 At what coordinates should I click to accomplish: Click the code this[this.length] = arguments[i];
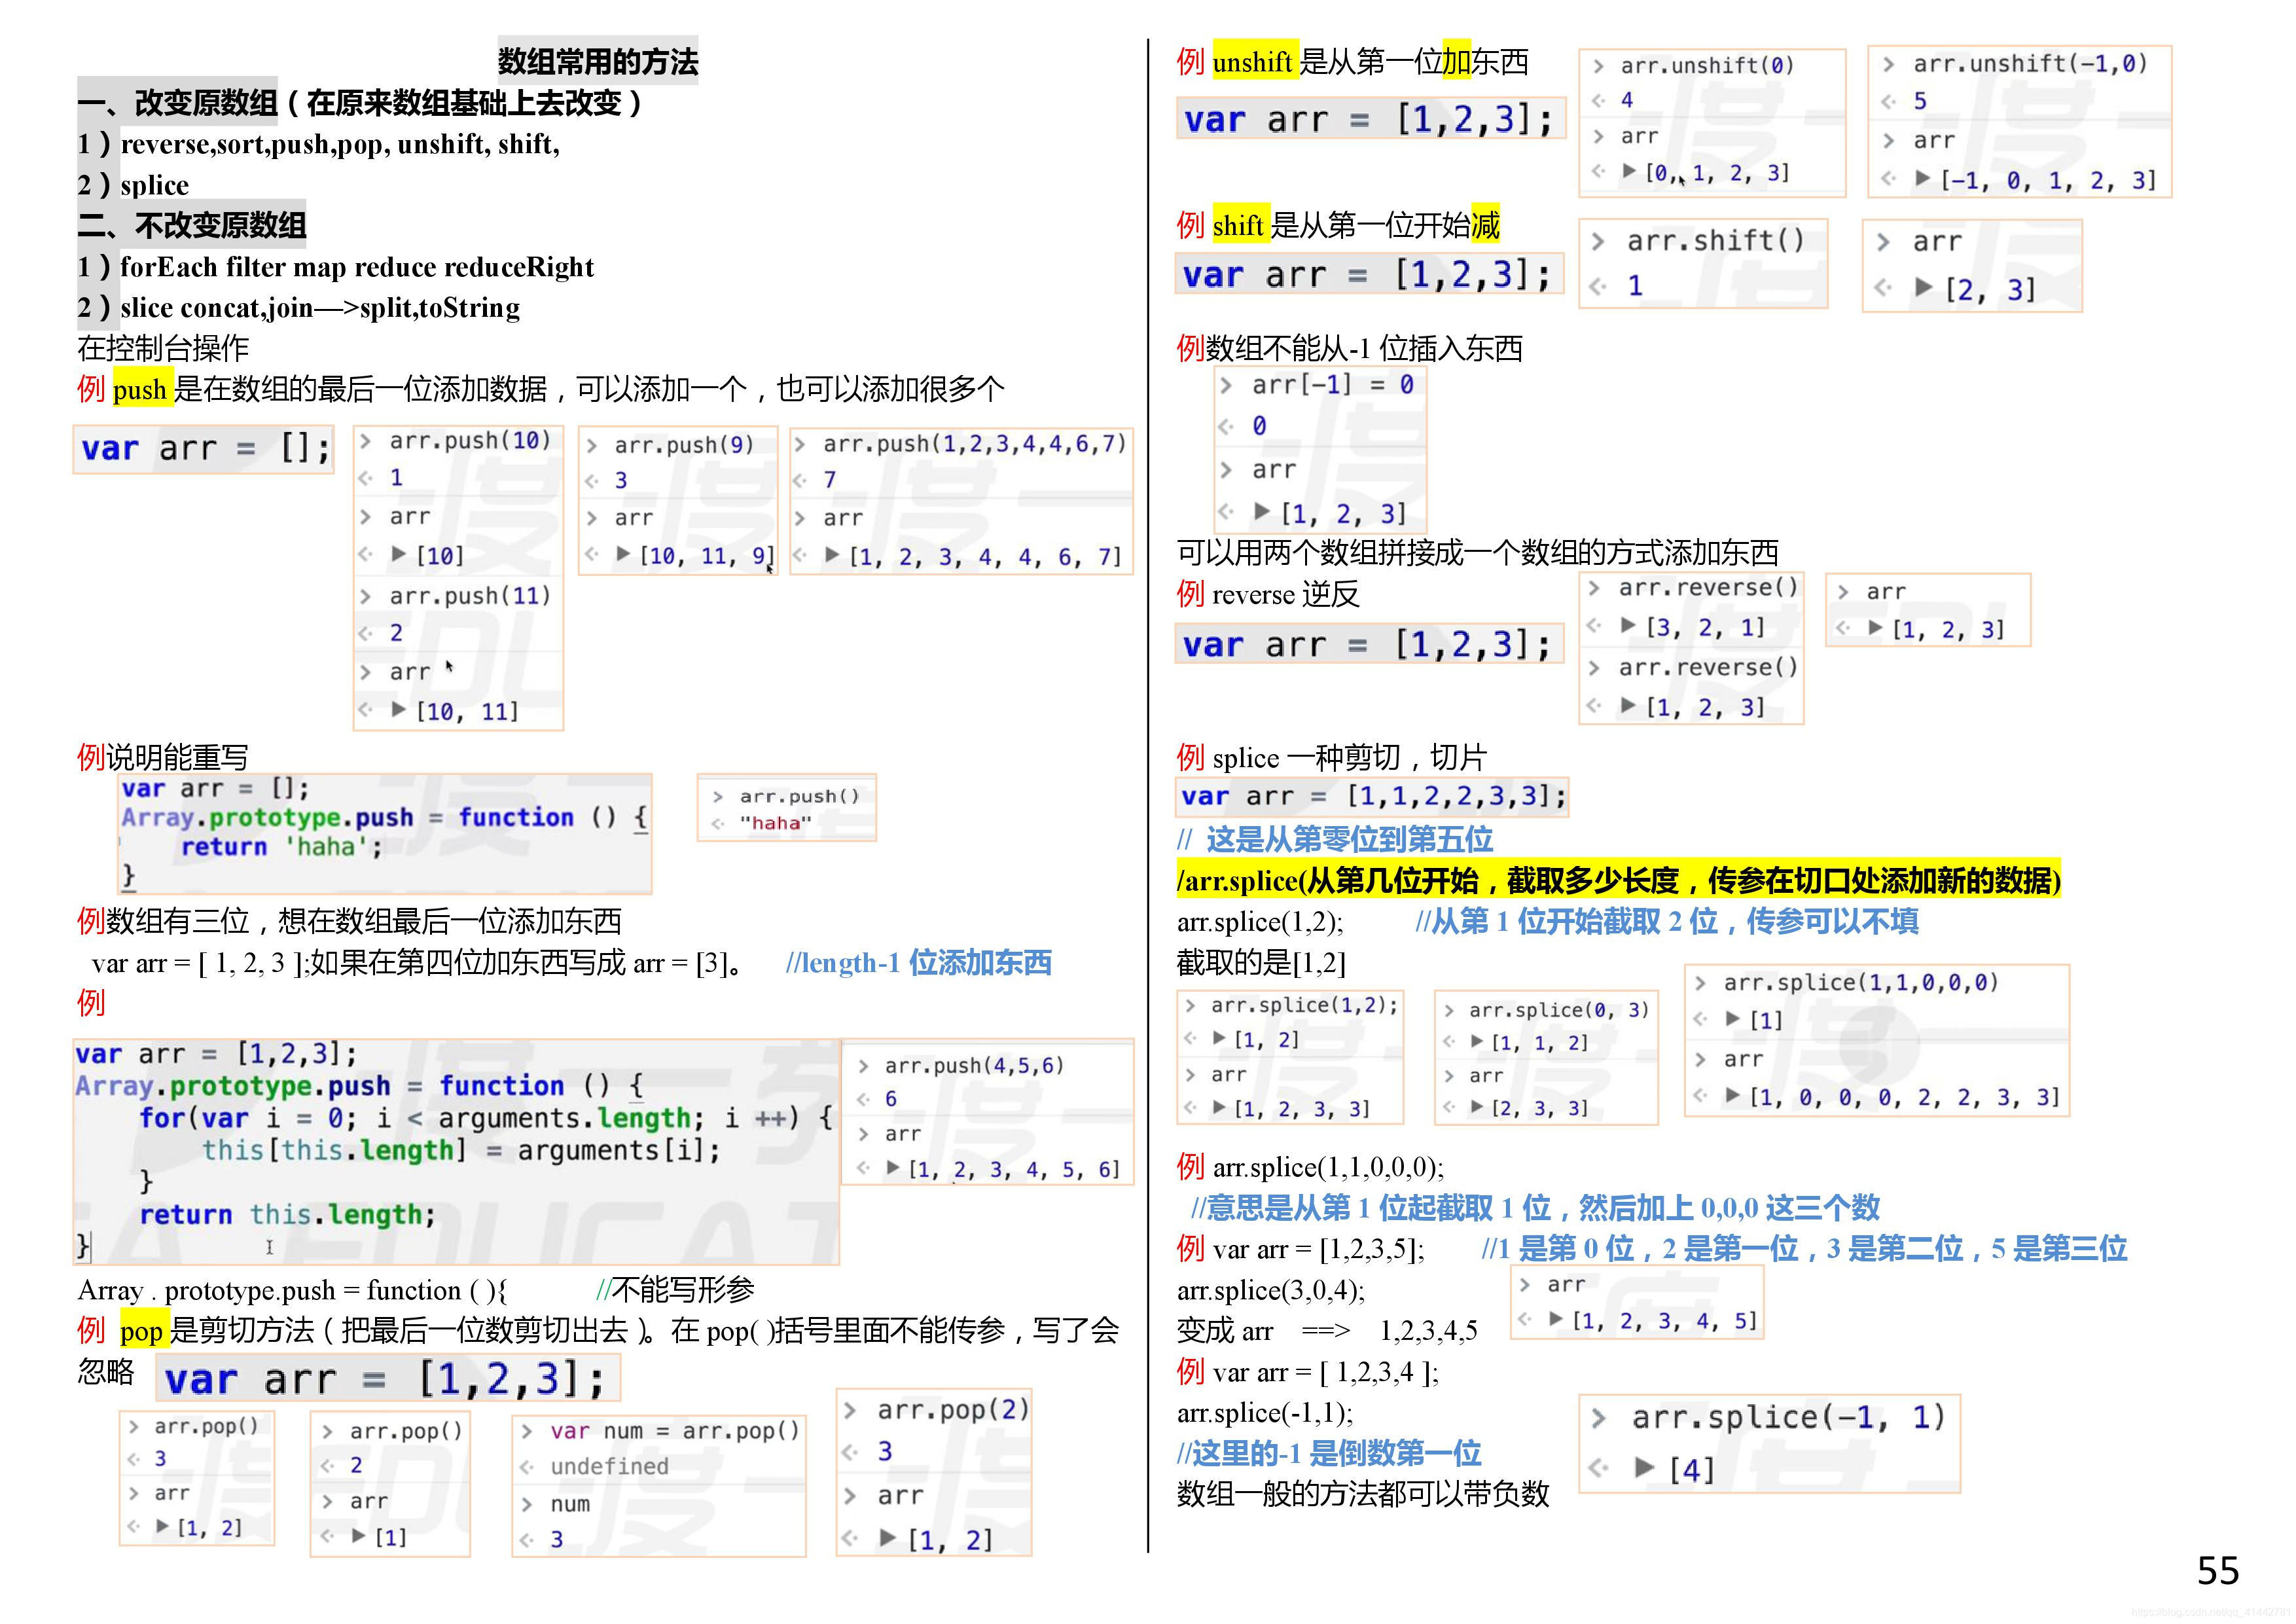click(460, 1150)
